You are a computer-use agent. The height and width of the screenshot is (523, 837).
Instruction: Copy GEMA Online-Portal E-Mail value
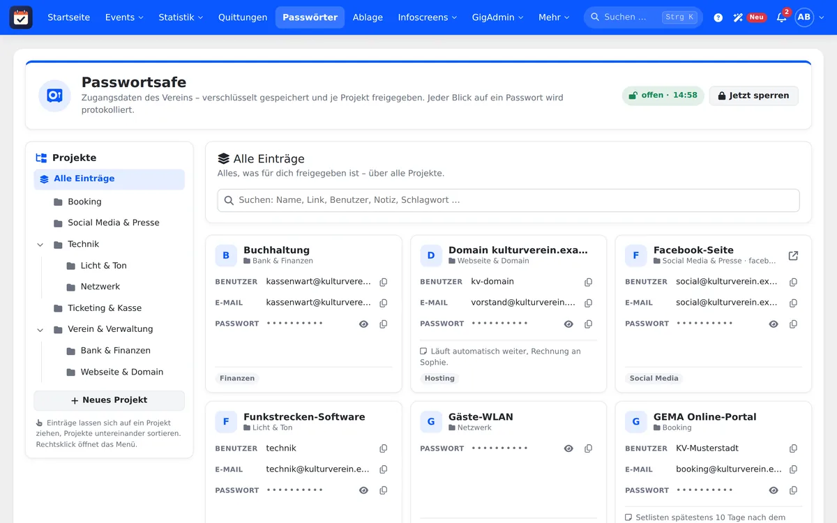(794, 470)
